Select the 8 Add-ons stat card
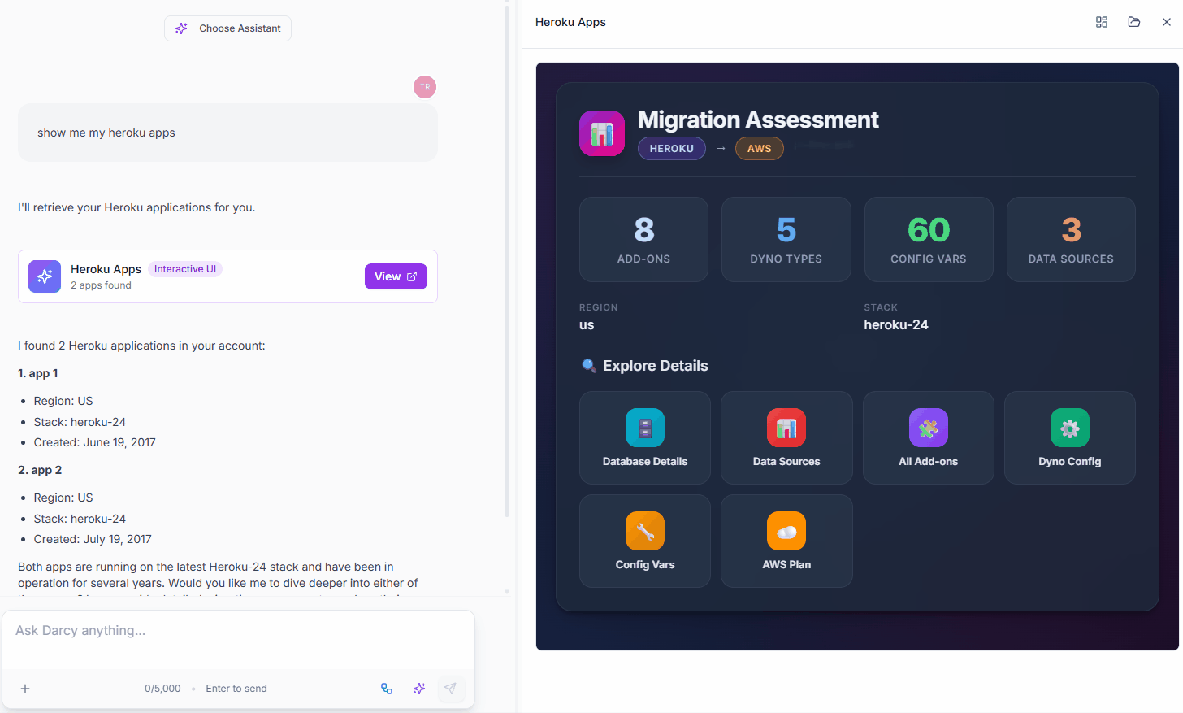 click(643, 239)
